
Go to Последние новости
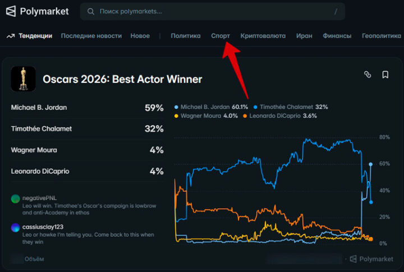[91, 36]
